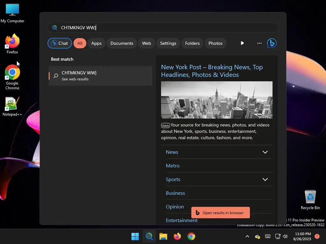
Task: Open the Recycle Bin on the desktop
Action: click(310, 200)
